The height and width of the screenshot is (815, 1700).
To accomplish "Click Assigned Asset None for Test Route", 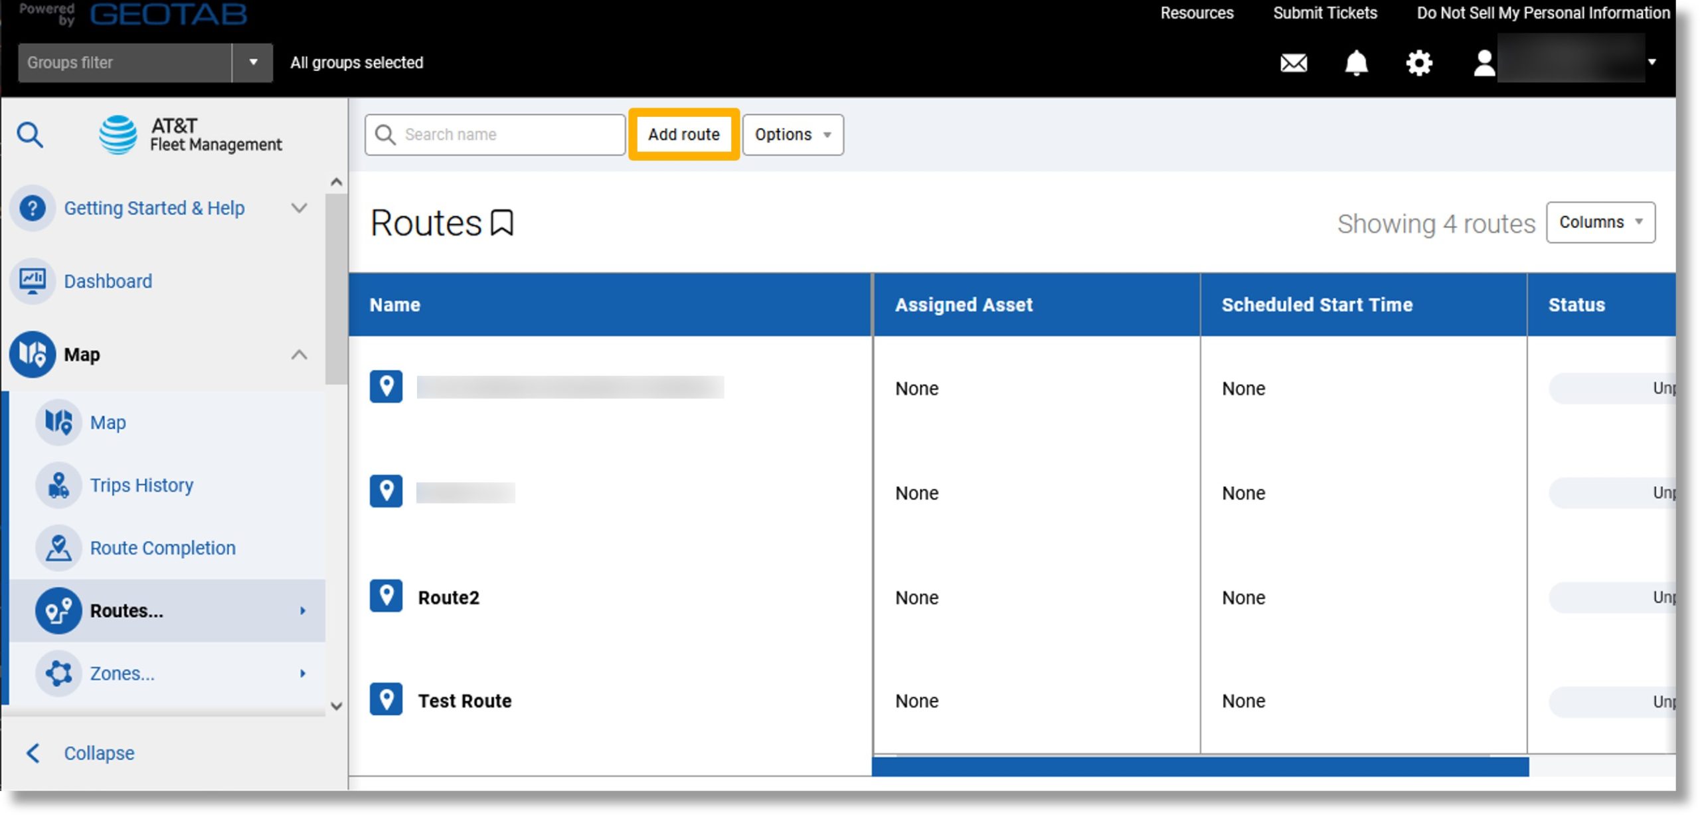I will click(x=916, y=701).
